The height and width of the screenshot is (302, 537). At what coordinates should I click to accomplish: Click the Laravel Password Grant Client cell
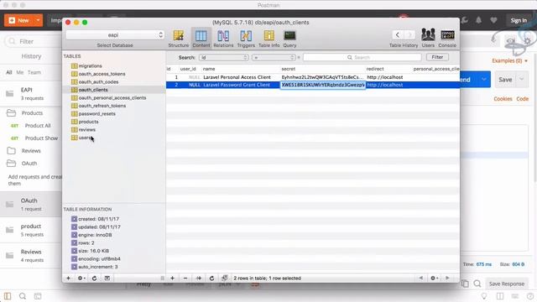coord(237,85)
